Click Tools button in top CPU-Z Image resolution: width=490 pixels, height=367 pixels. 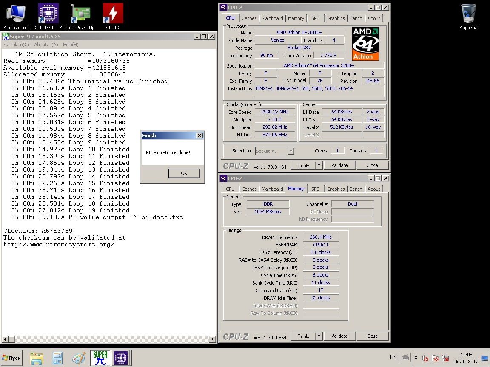tap(303, 165)
